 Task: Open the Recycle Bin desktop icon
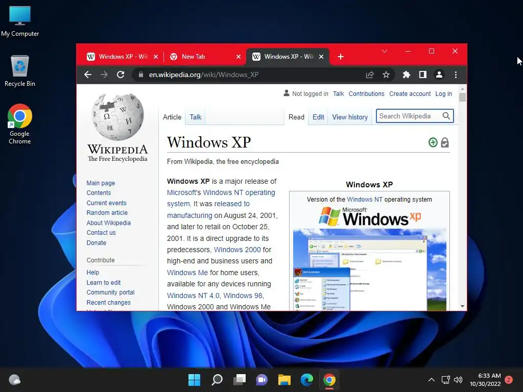[x=20, y=71]
